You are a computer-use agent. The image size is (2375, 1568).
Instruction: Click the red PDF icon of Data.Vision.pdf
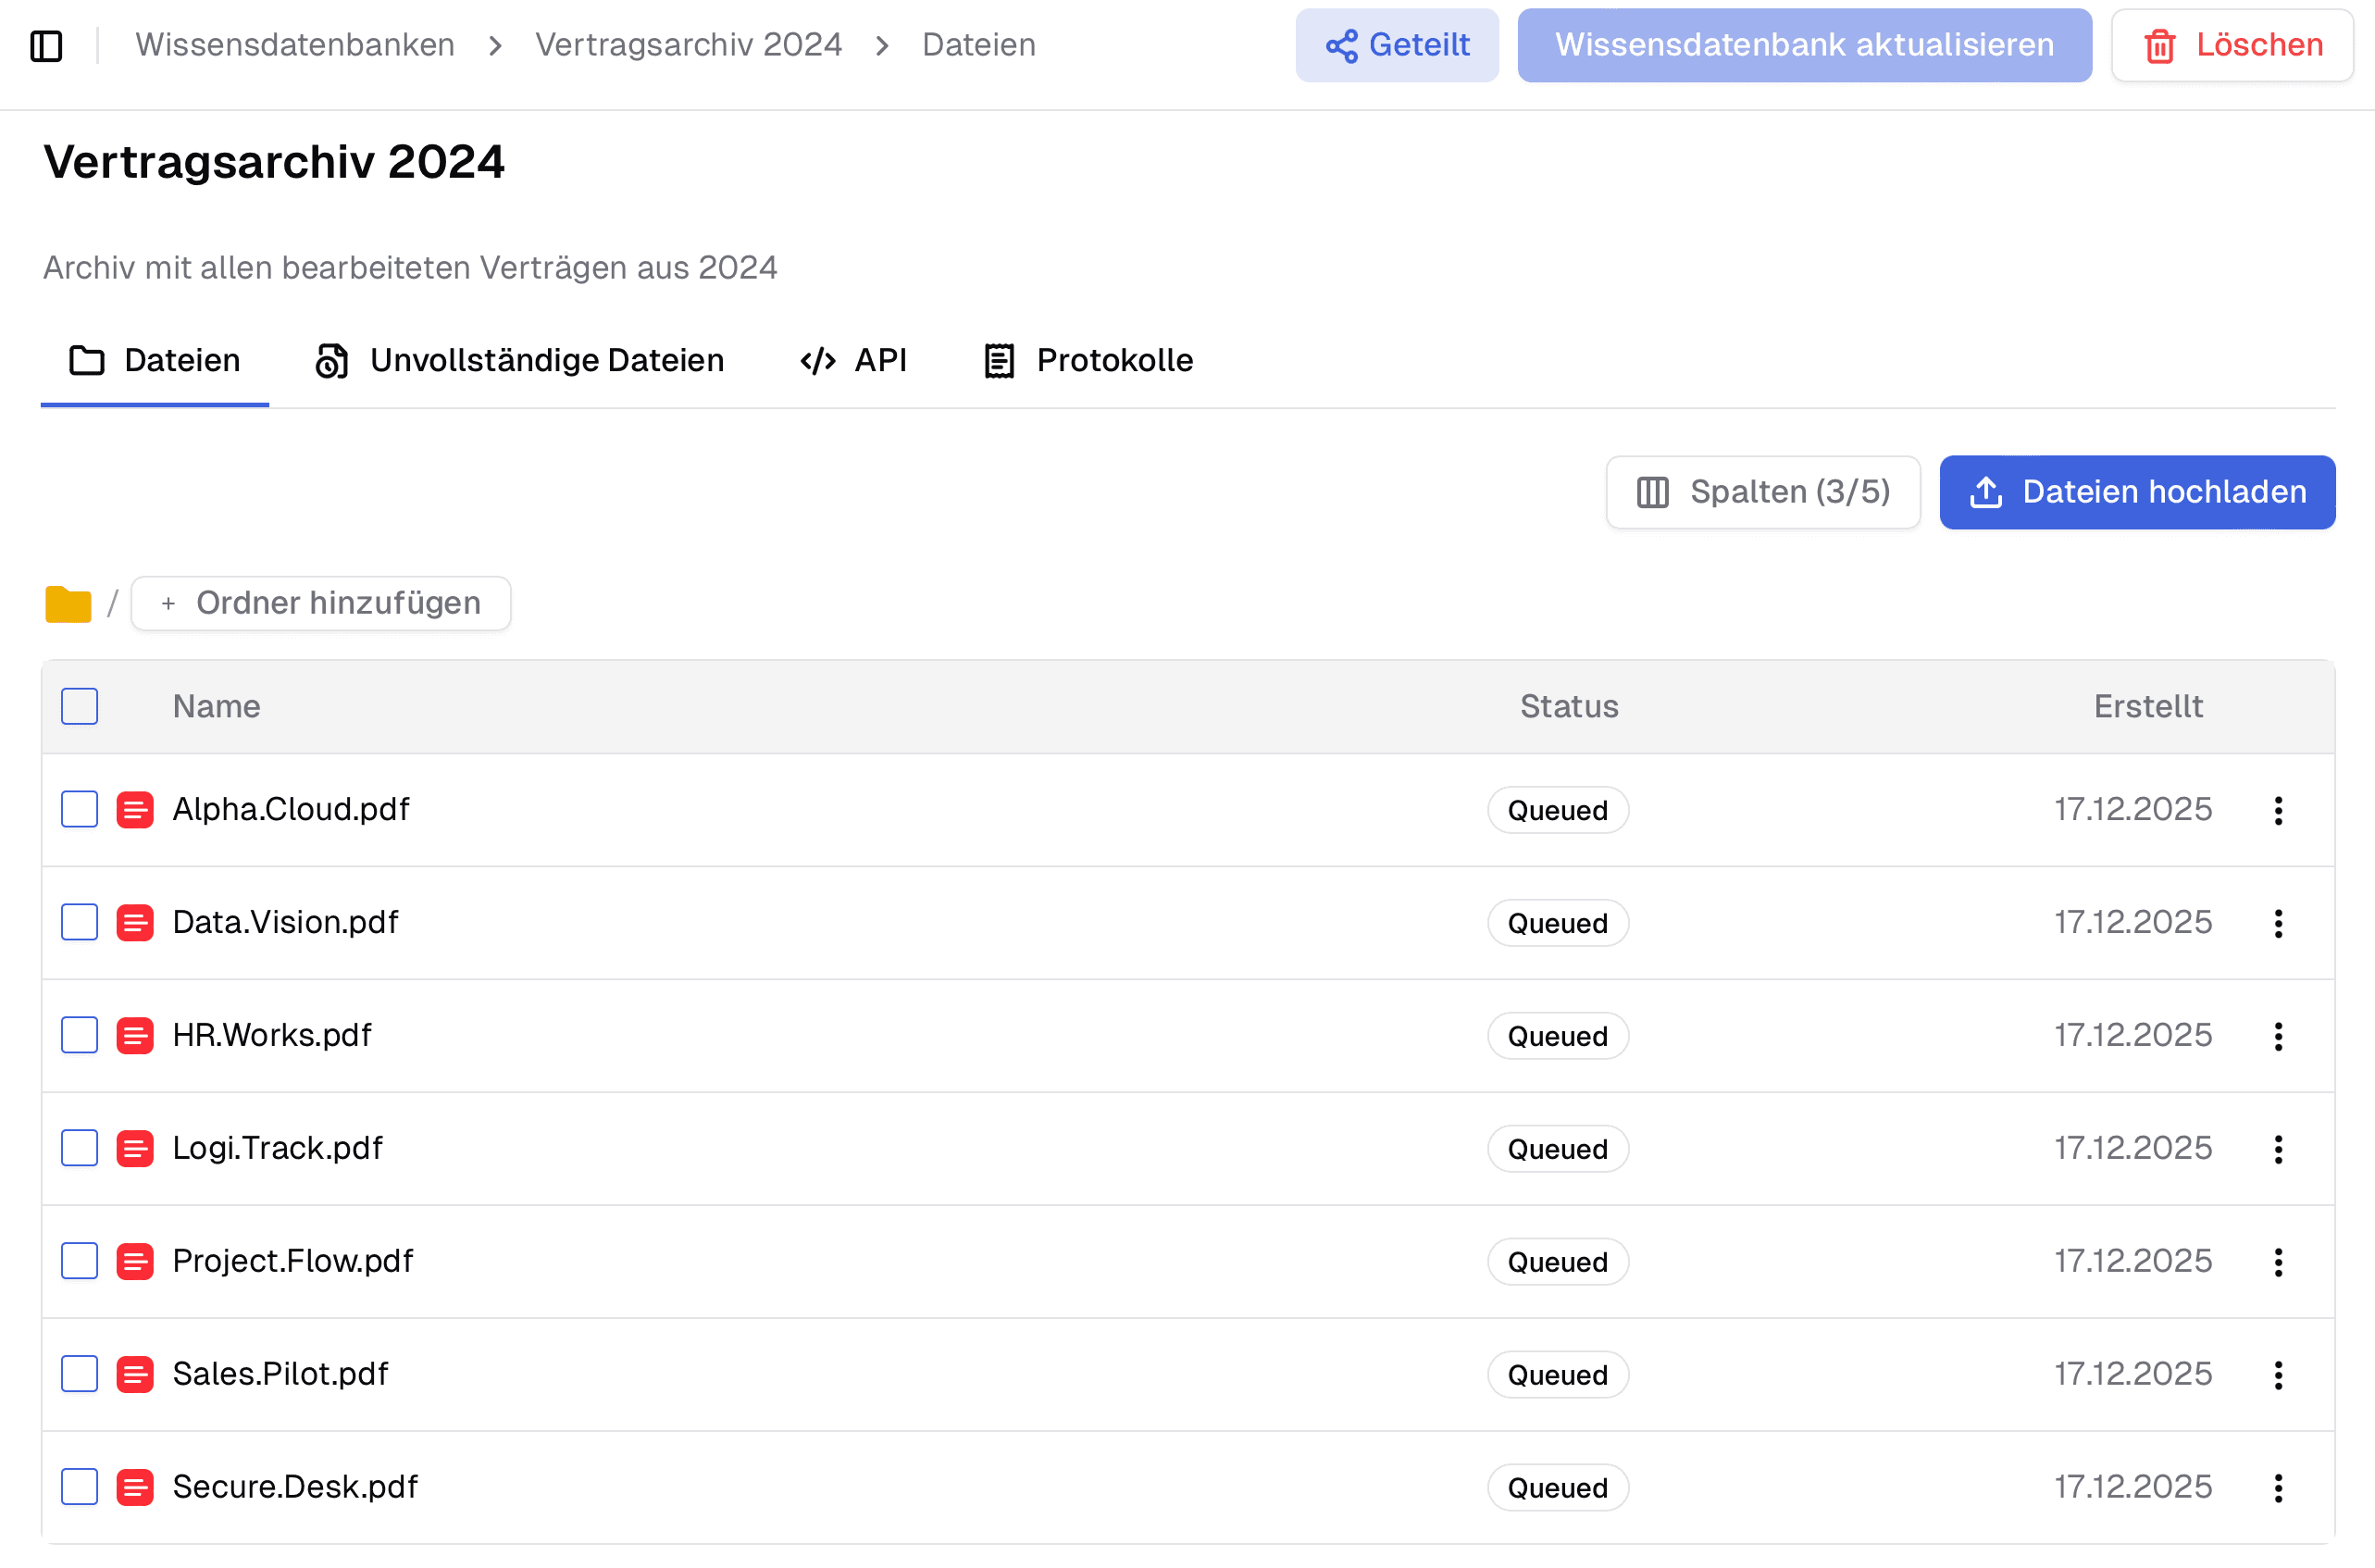(x=135, y=922)
